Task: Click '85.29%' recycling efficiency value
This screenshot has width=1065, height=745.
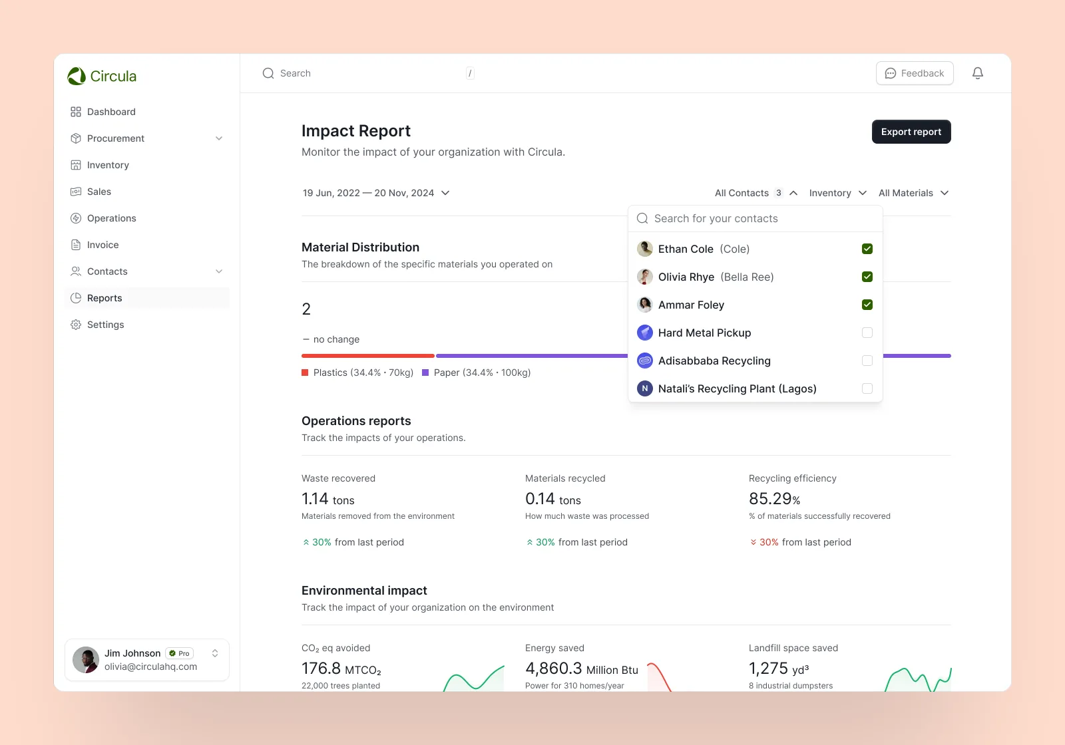Action: 775,499
